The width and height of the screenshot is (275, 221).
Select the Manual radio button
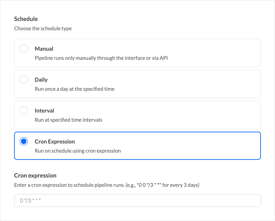(24, 49)
